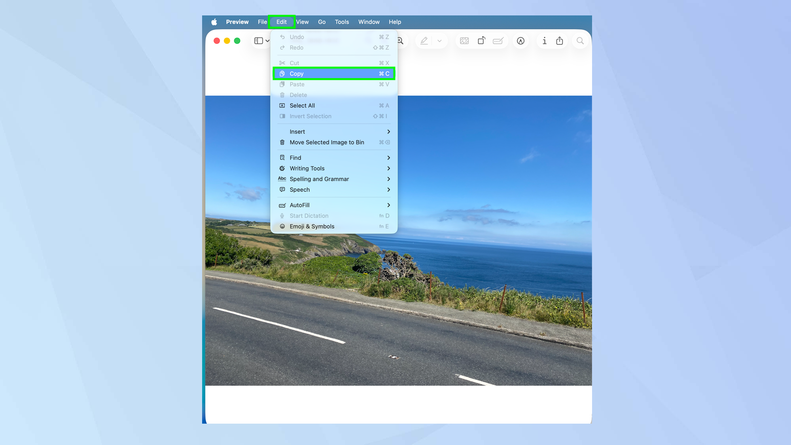Viewport: 791px width, 445px height.
Task: Click Emoji & Symbols menu entry
Action: click(x=312, y=226)
